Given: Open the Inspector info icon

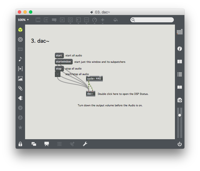Looking at the screenshot, I should pos(180,49).
